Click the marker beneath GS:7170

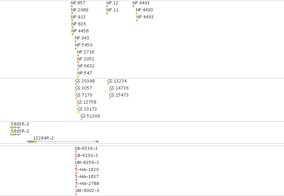pyautogui.click(x=76, y=99)
